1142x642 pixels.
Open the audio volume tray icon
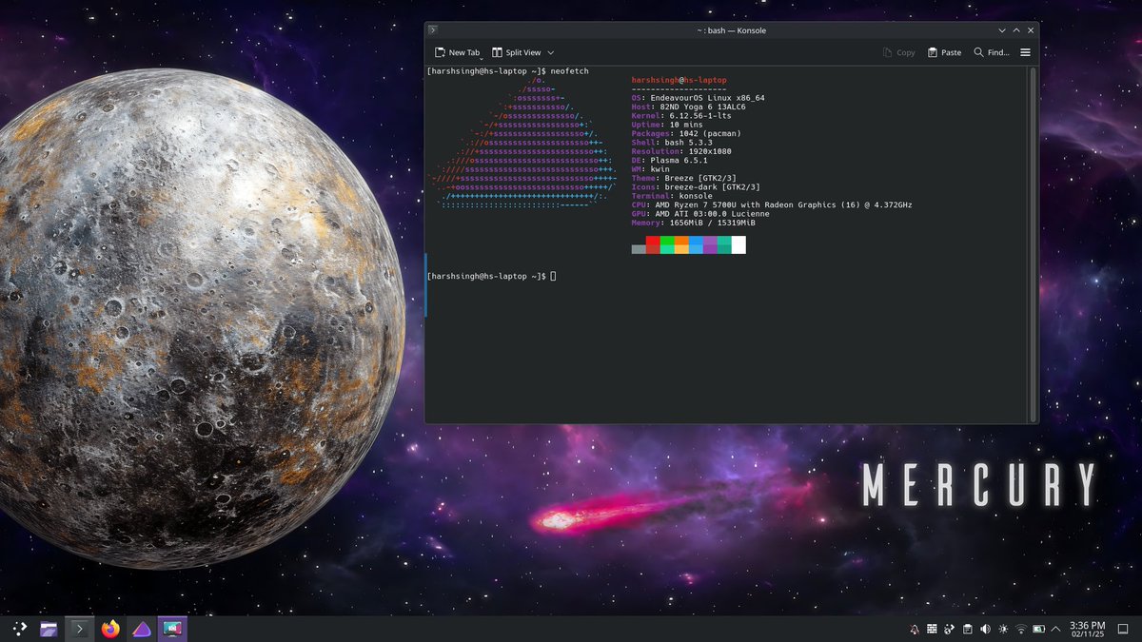(x=985, y=630)
